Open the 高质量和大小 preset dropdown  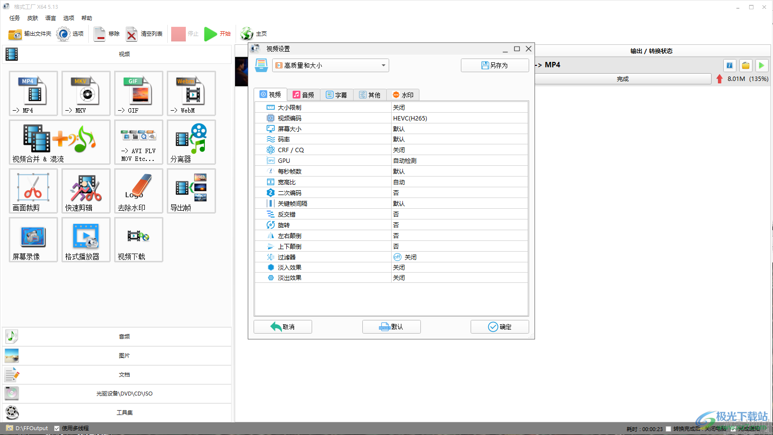[x=330, y=65]
